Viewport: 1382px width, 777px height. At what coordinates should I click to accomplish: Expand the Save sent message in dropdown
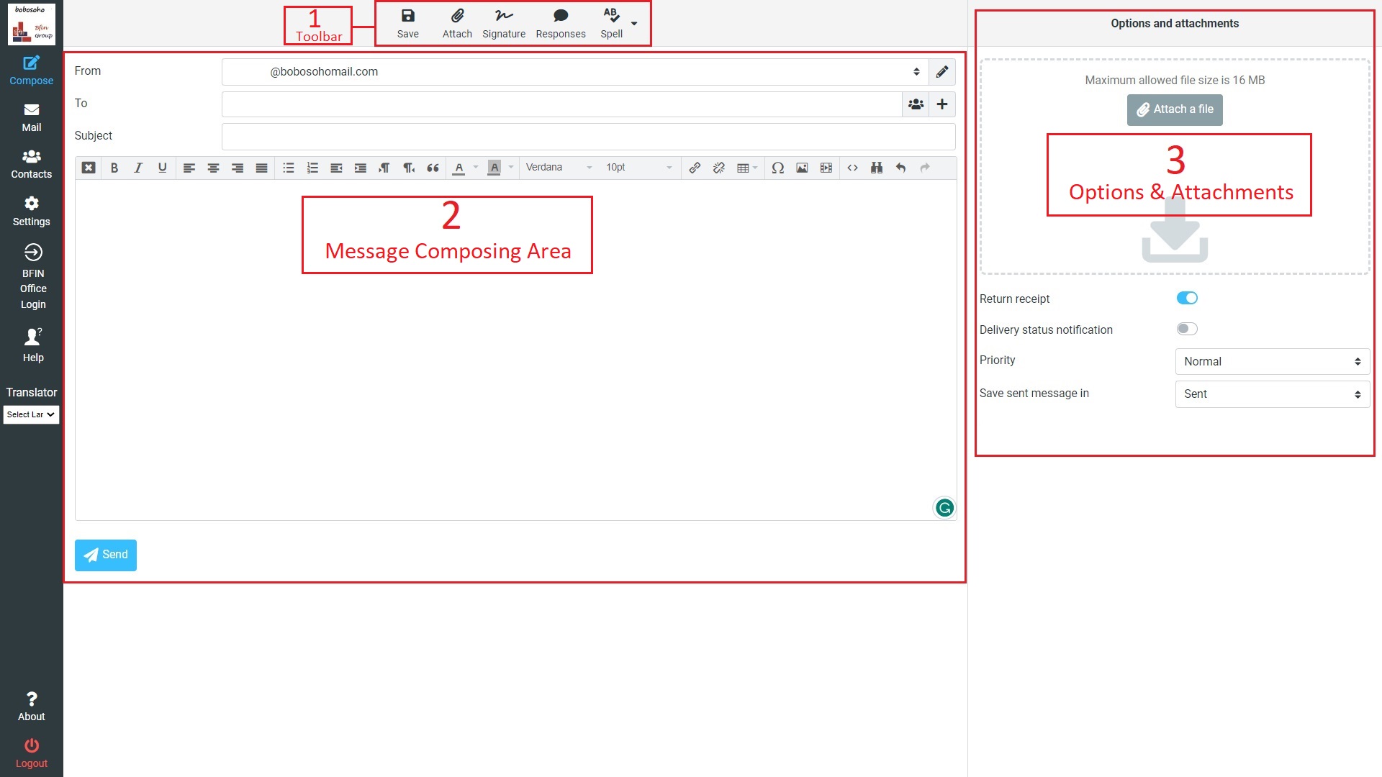1272,394
